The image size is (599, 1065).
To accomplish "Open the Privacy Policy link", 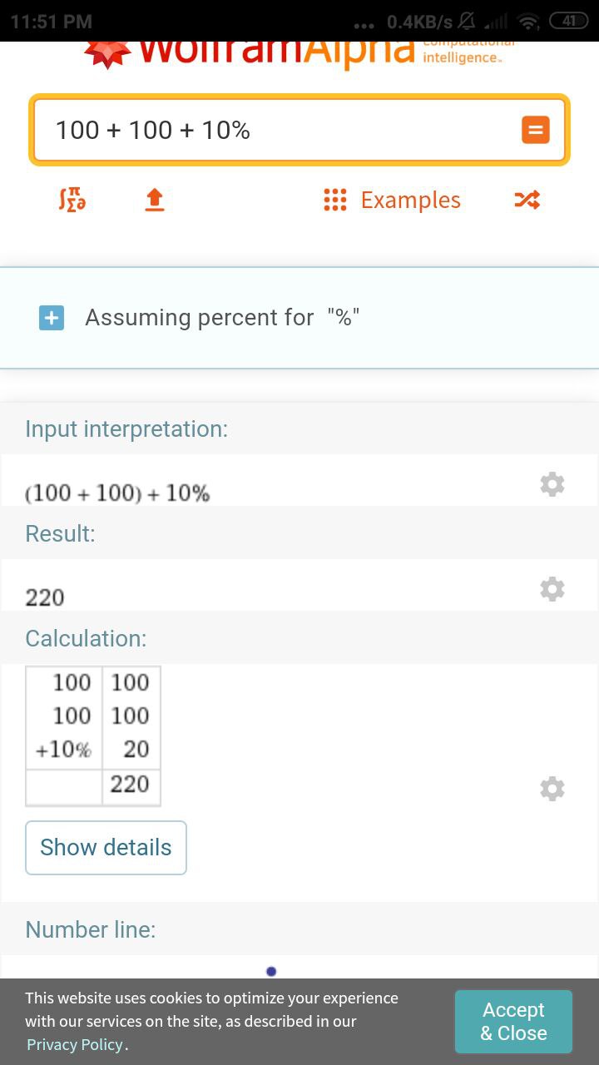I will point(75,1045).
